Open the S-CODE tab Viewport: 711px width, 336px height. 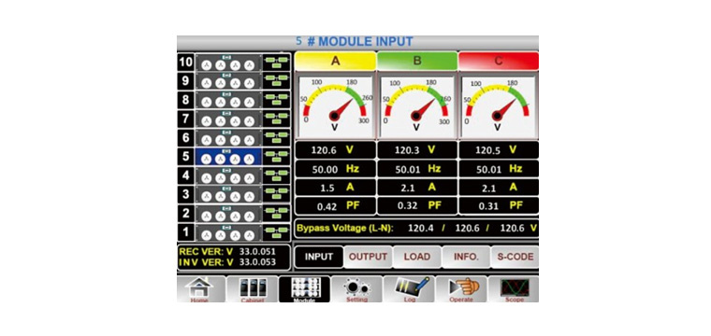515,257
